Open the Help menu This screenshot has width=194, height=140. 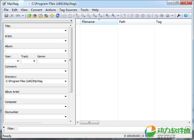[95, 10]
